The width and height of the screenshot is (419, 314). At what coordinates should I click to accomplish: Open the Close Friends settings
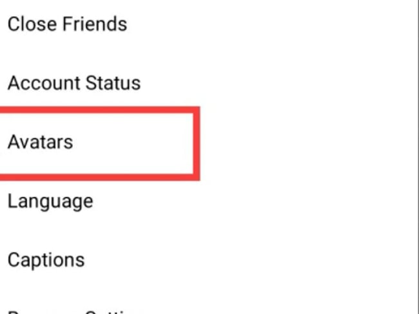67,24
